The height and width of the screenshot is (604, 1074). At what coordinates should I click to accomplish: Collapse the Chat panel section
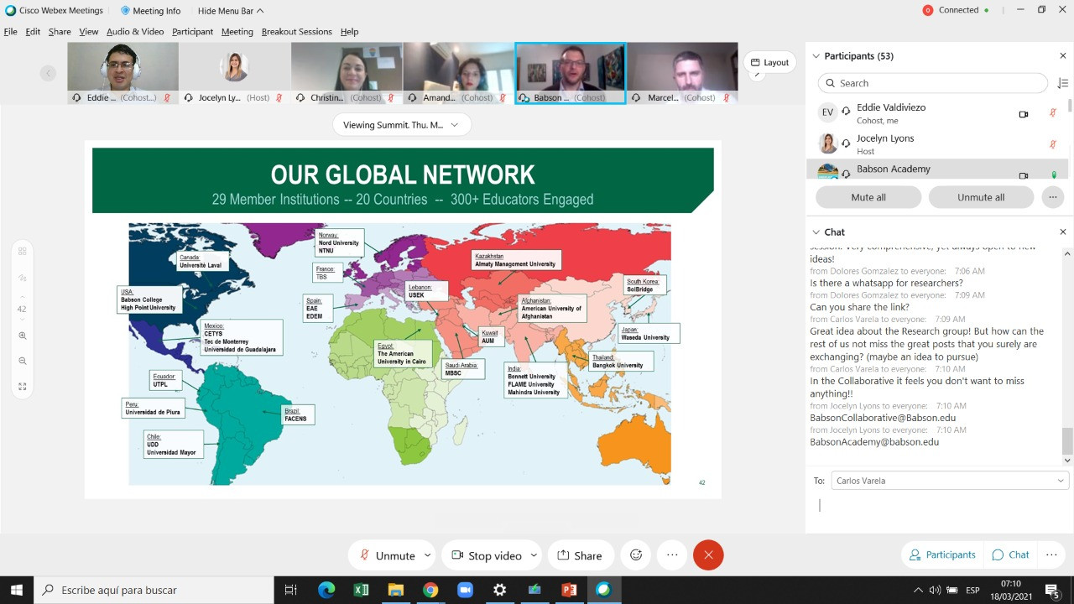pos(816,232)
